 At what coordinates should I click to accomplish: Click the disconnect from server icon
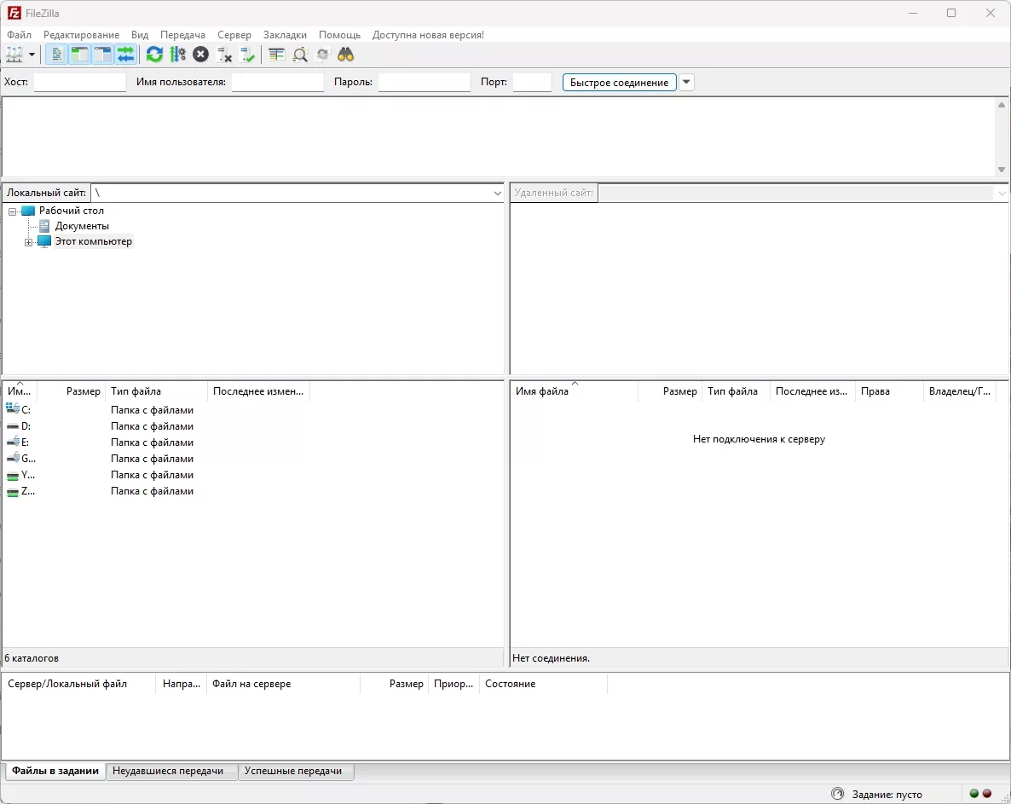tap(224, 55)
